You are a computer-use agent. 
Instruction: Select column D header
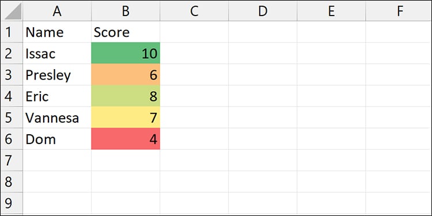pyautogui.click(x=263, y=11)
